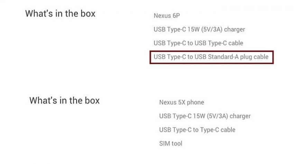
Task: Click the word "box" in the lower heading
Action: click(x=92, y=100)
